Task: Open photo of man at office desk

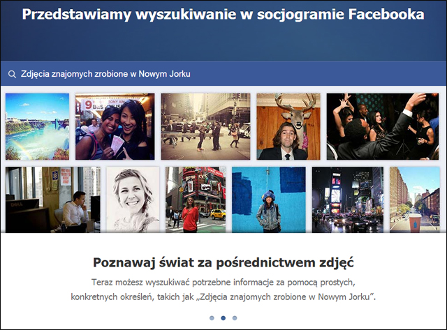Action: click(x=53, y=200)
